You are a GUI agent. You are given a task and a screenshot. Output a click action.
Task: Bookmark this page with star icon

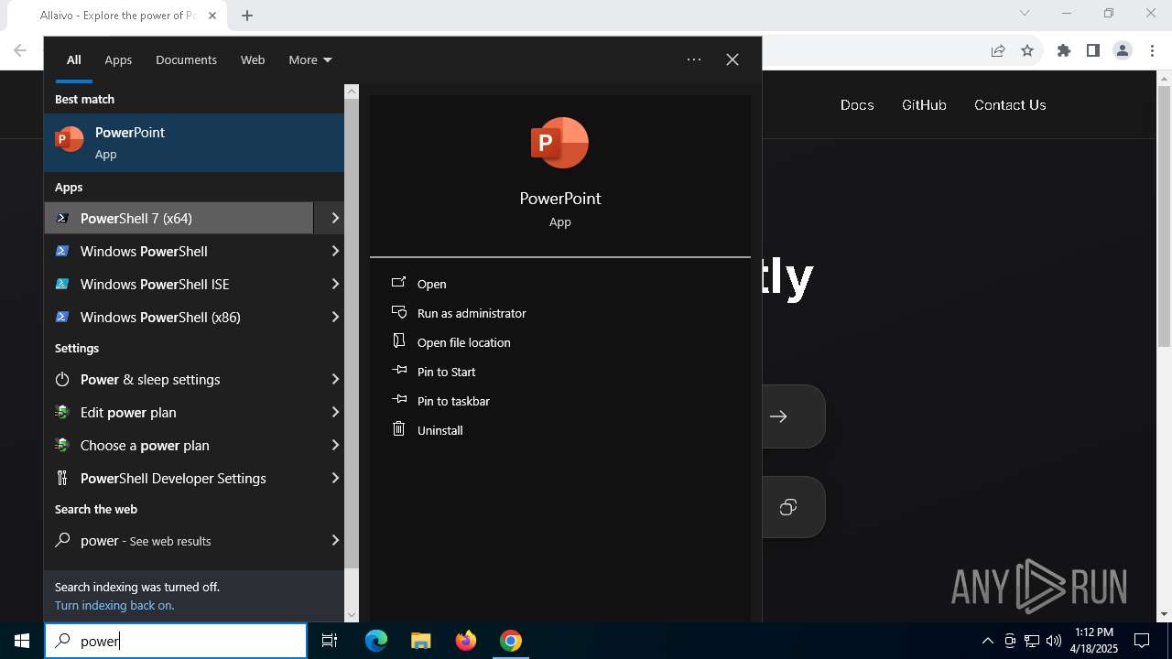click(x=1027, y=51)
